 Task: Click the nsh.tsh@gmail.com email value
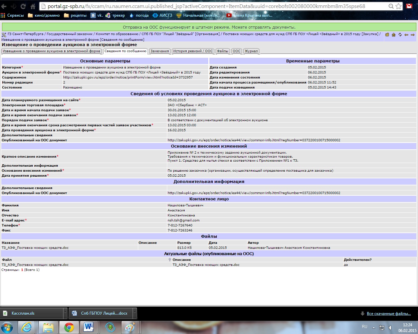click(x=183, y=220)
